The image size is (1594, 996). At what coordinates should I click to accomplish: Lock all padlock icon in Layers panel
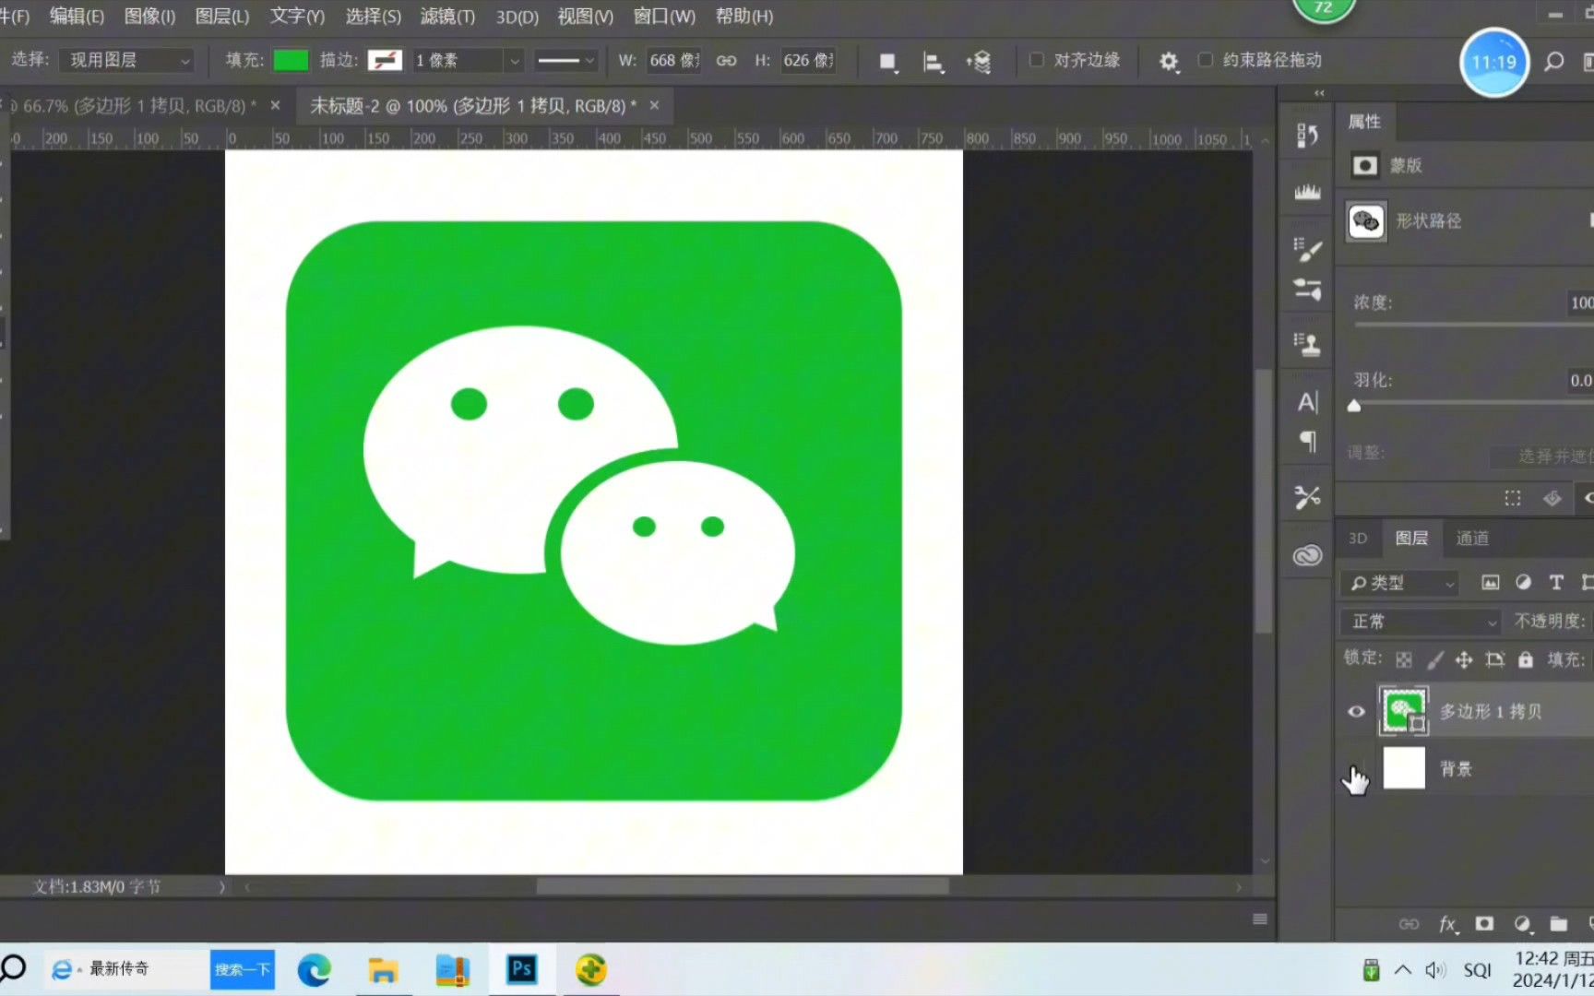(x=1526, y=660)
